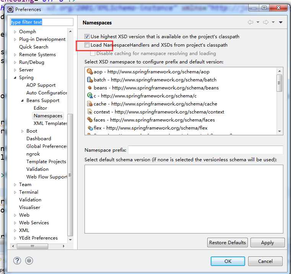Screen dimensions: 291x274
Task: Expand the XML node
Action: [15, 230]
